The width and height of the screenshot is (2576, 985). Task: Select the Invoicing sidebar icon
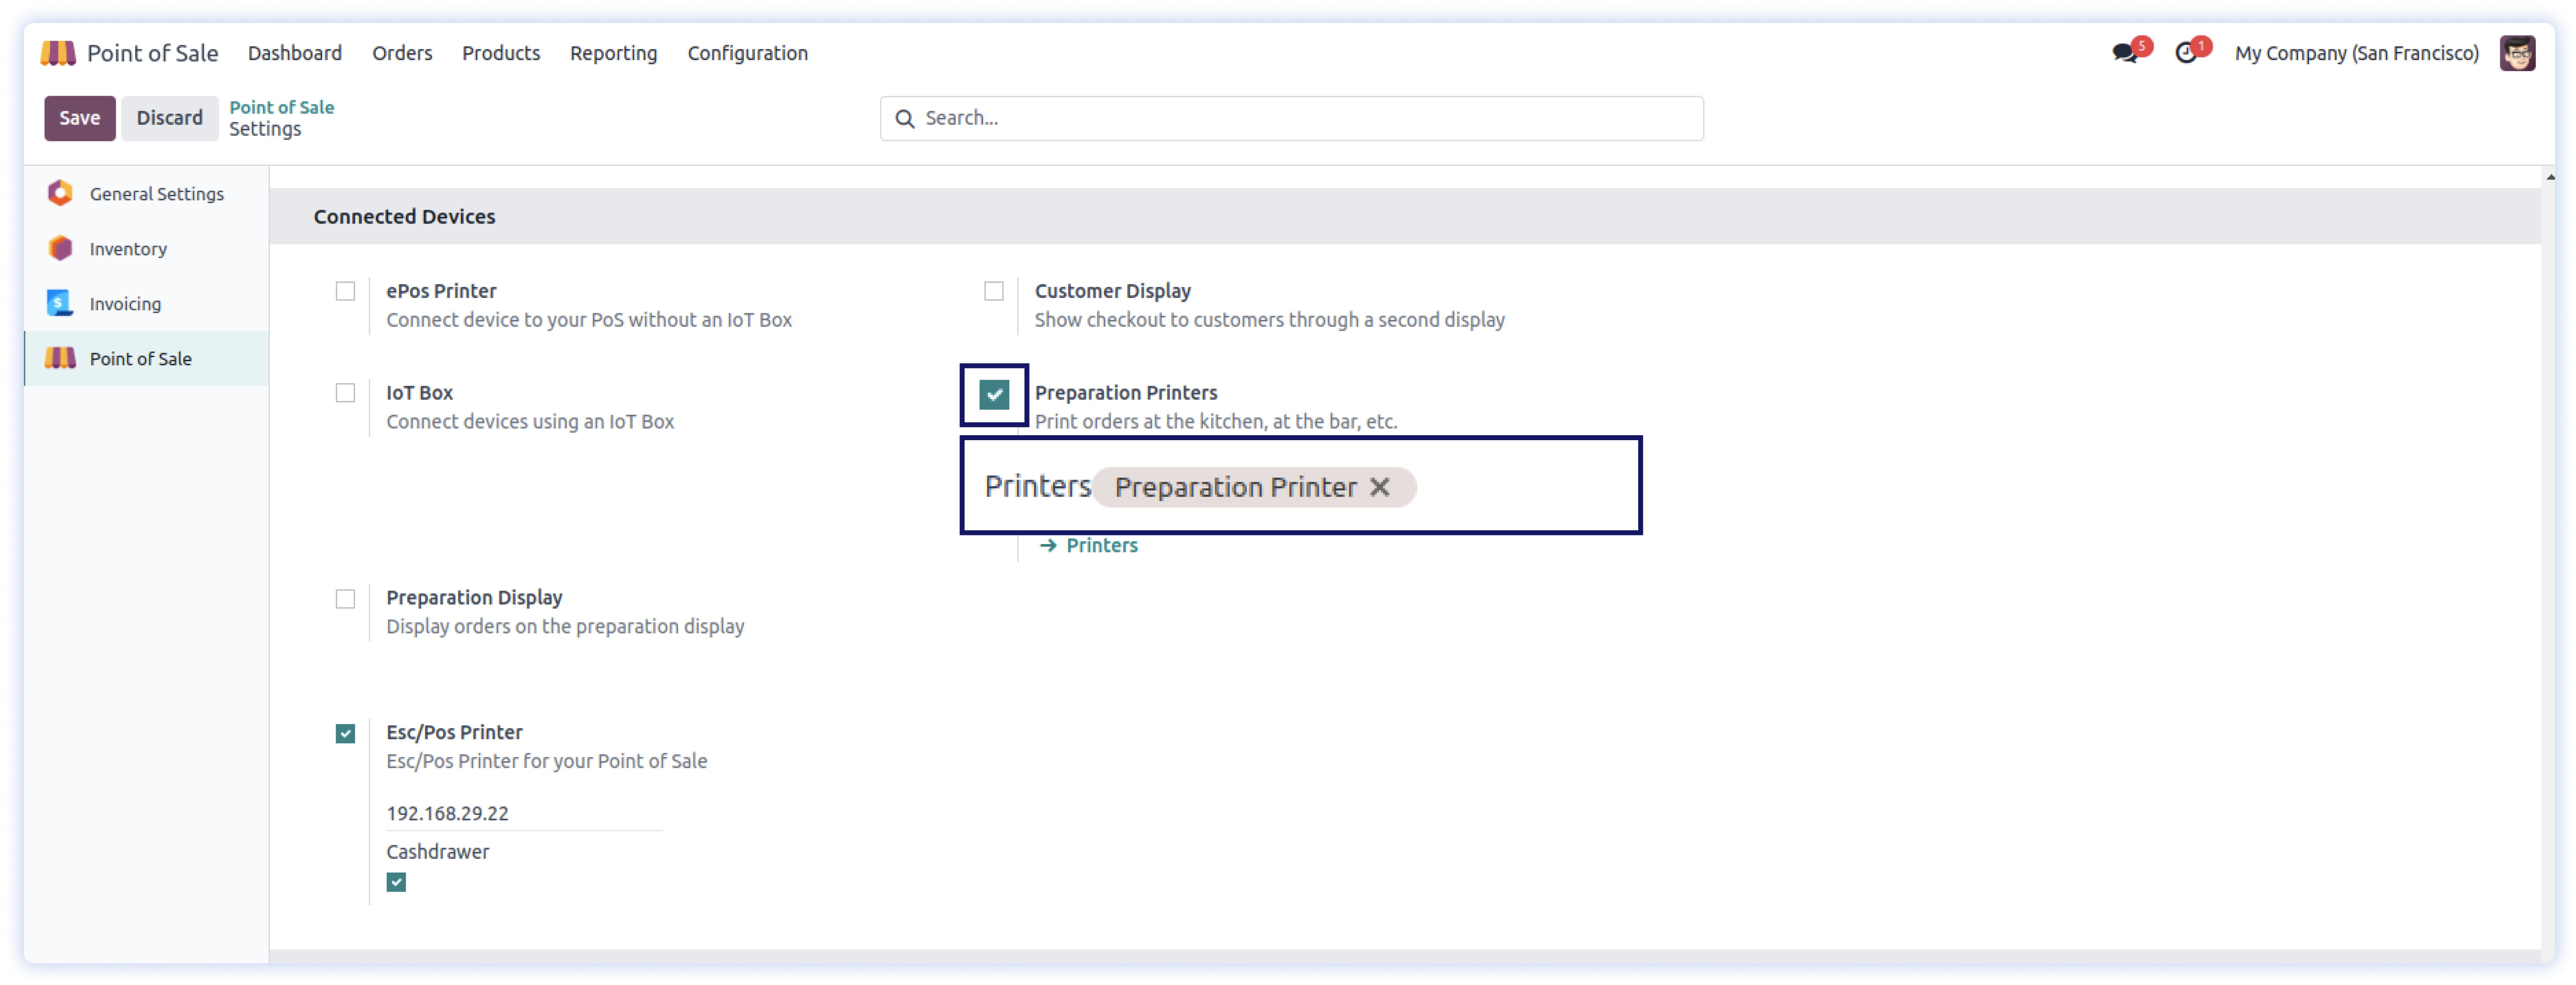[60, 303]
